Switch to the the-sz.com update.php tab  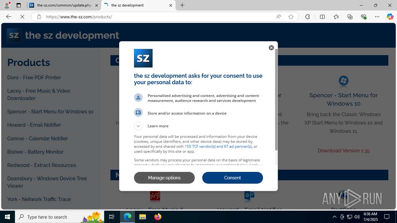pyautogui.click(x=64, y=5)
